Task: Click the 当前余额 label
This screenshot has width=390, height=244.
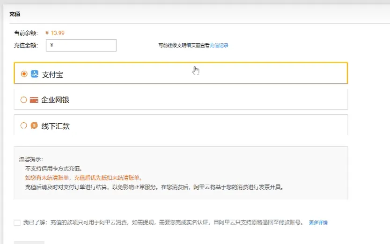Action: pos(26,33)
